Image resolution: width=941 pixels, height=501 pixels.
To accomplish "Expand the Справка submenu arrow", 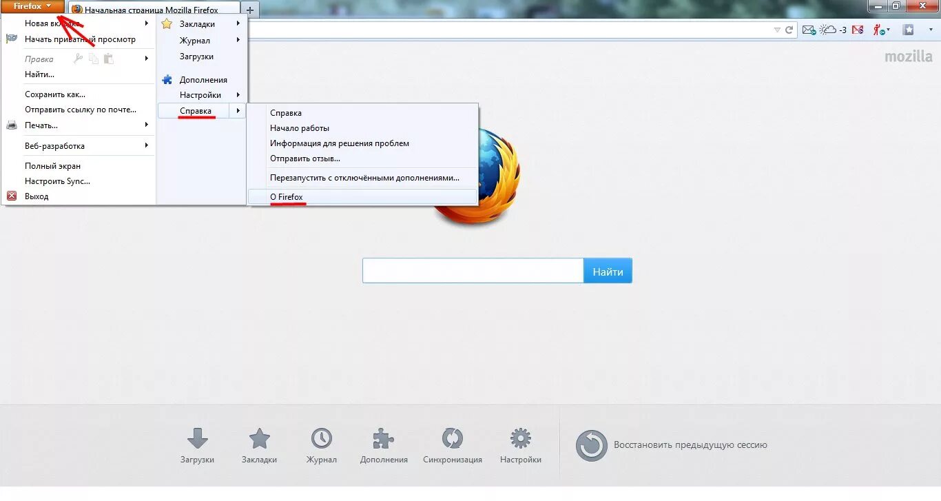I will pyautogui.click(x=238, y=111).
